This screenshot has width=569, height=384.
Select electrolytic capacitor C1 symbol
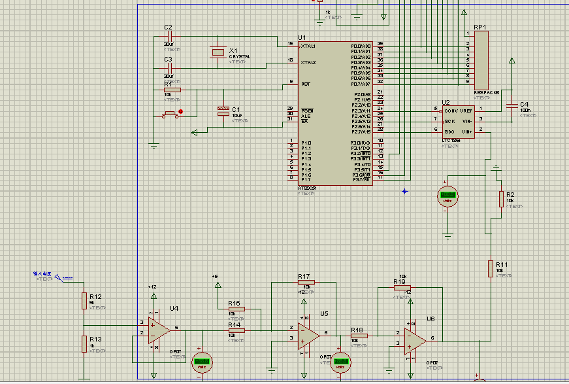coord(223,111)
